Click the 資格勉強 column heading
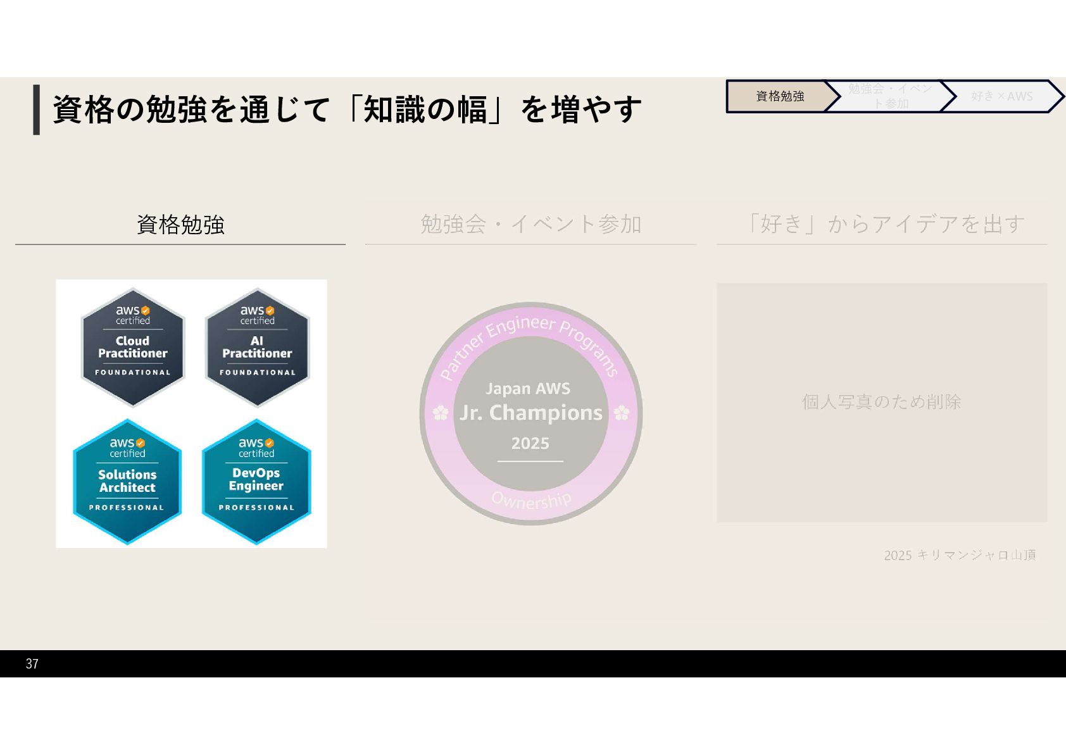The height and width of the screenshot is (754, 1066). pyautogui.click(x=180, y=224)
